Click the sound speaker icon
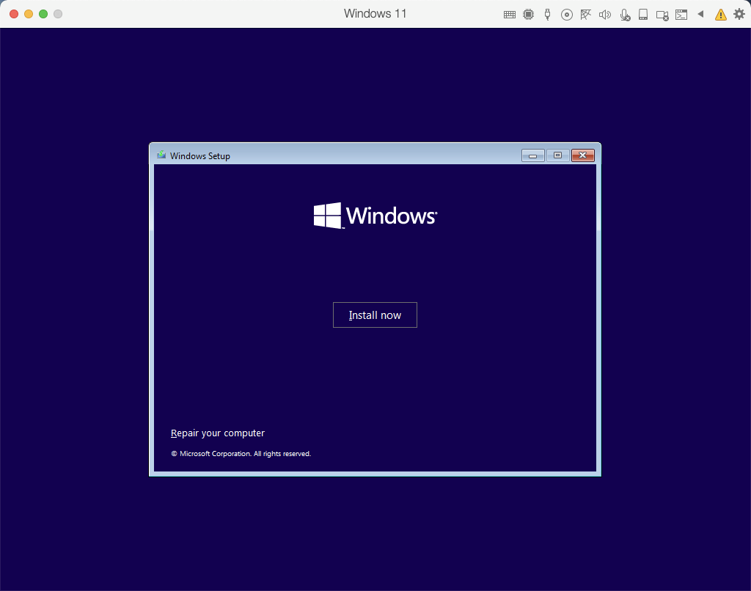751x591 pixels. (x=605, y=15)
